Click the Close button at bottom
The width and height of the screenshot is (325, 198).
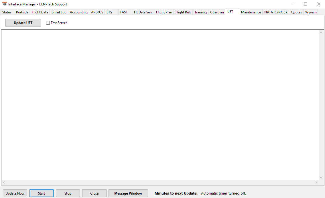[x=94, y=193]
